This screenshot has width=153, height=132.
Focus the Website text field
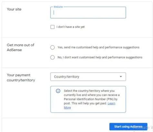88,13
